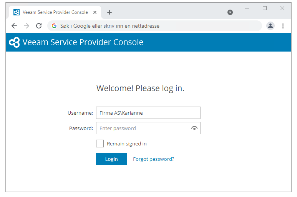Viewport: 297px width, 197px height.
Task: Click the Veeam logo in blue header
Action: click(x=14, y=42)
